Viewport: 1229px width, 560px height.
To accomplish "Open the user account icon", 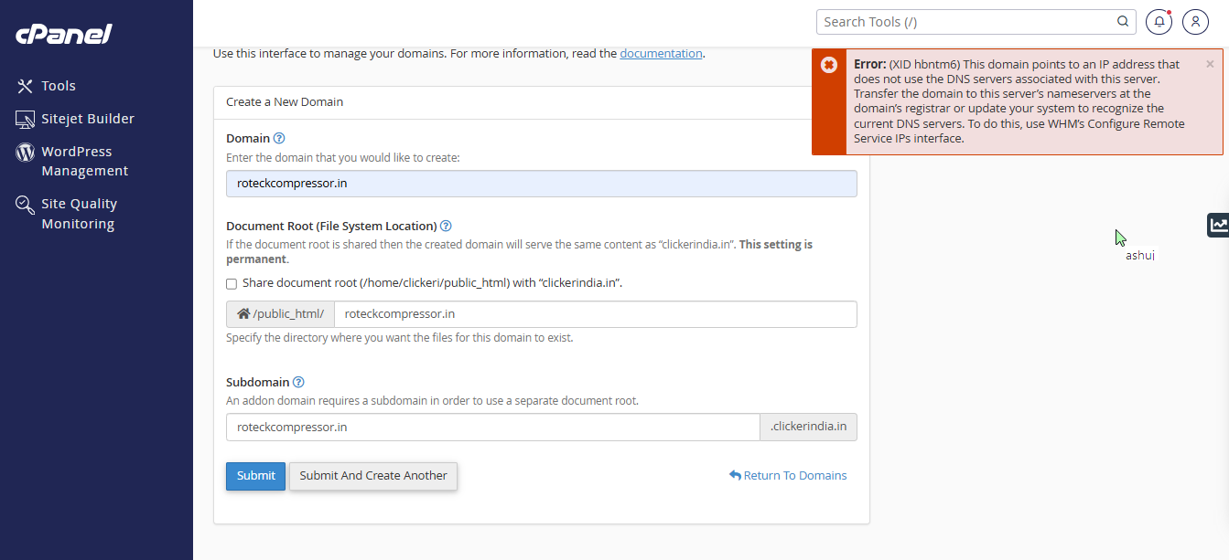I will 1195,22.
